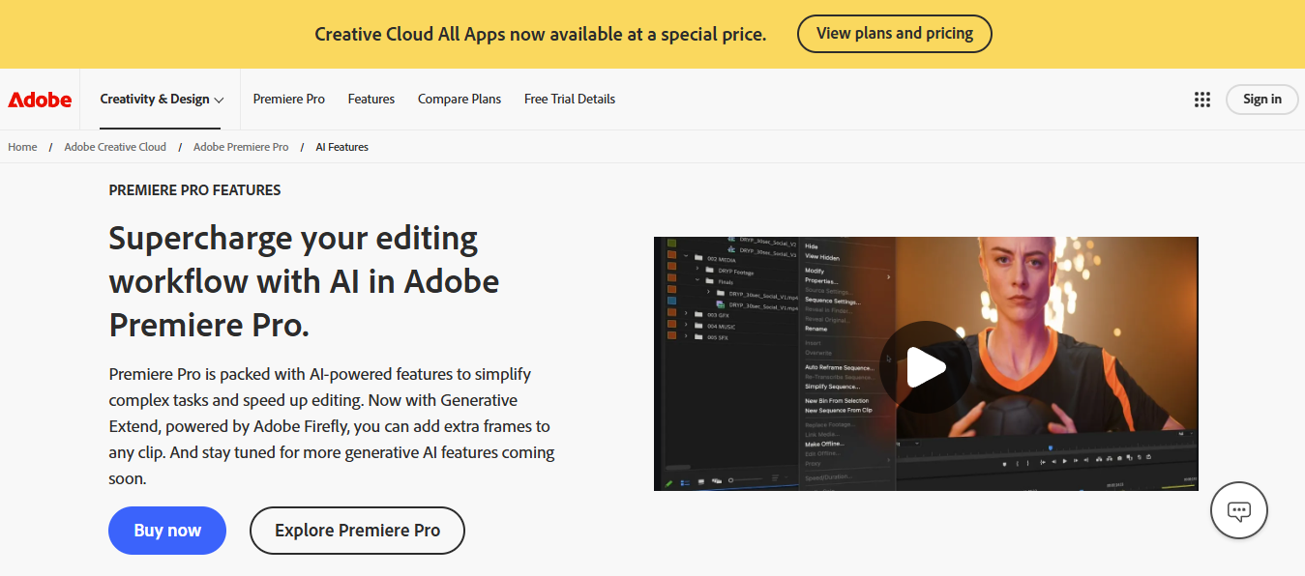
Task: Click the Mark In icon in the Program Monitor
Action: click(1019, 462)
